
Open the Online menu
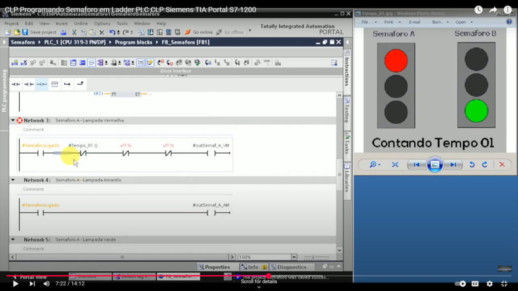pyautogui.click(x=80, y=23)
